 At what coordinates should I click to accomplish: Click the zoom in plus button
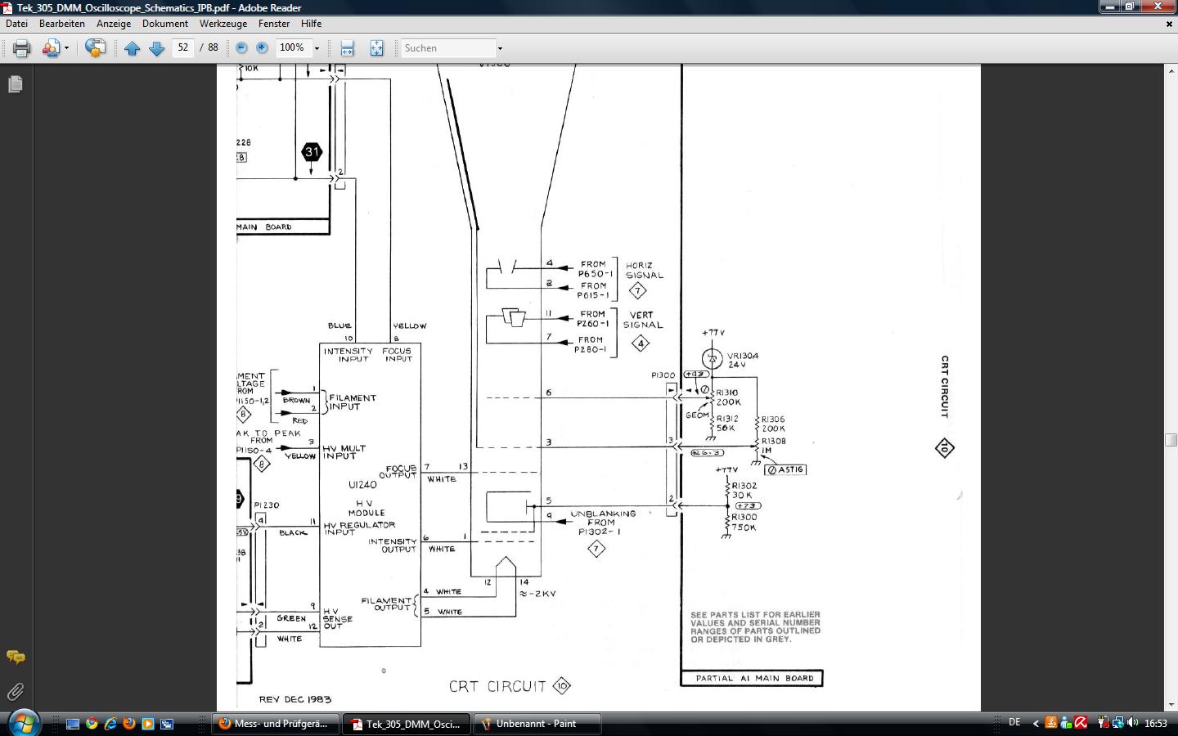pyautogui.click(x=262, y=48)
